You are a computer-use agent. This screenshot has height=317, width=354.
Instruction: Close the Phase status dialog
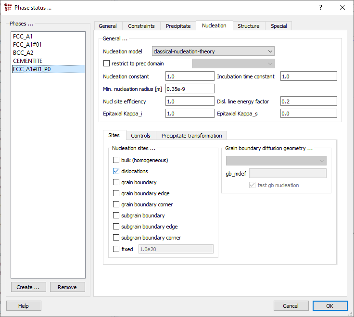click(342, 7)
